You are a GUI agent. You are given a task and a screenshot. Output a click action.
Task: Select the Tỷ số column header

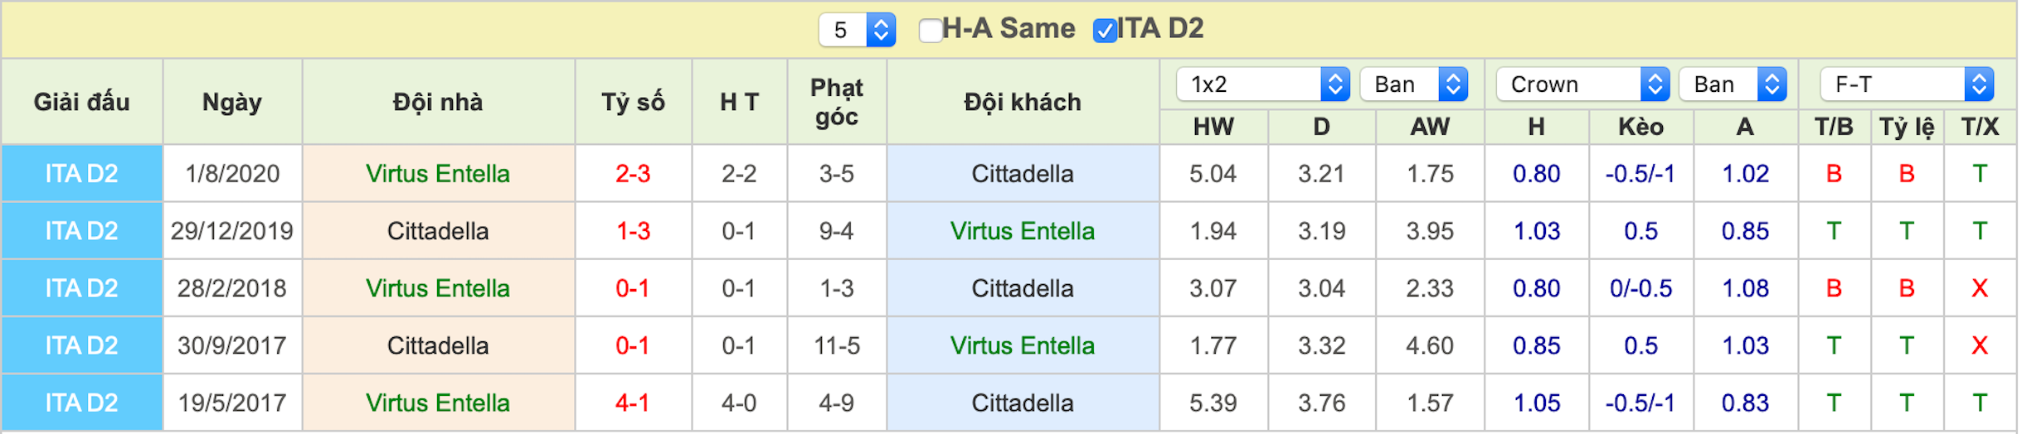click(633, 102)
